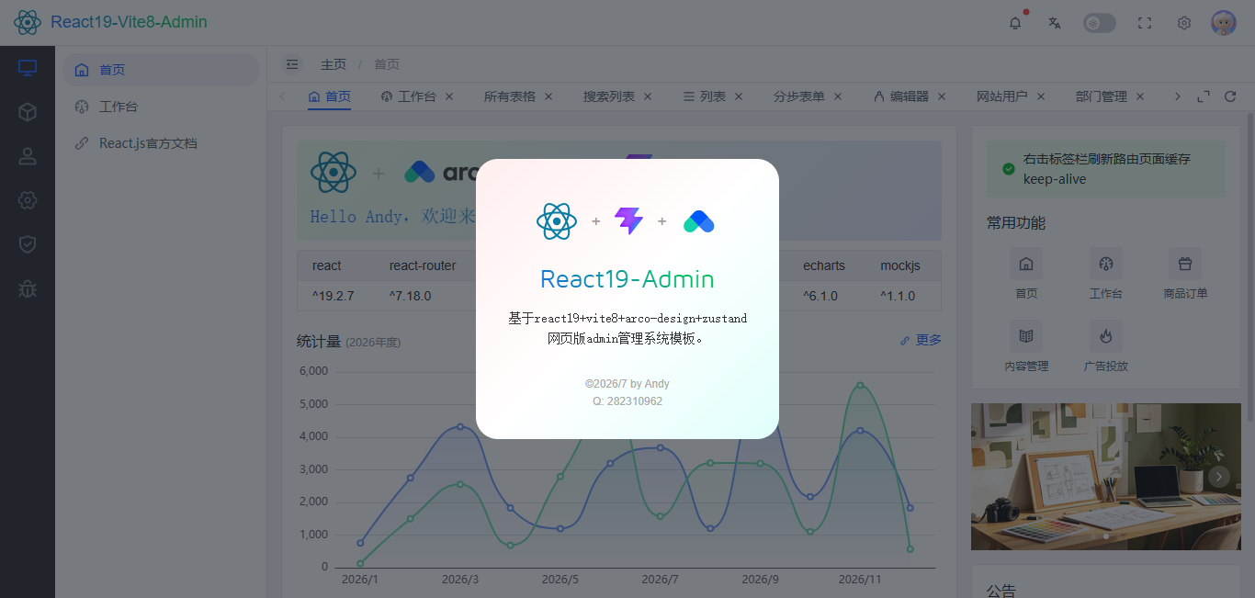The height and width of the screenshot is (598, 1255).
Task: Click the fullscreen icon in header
Action: (x=1145, y=23)
